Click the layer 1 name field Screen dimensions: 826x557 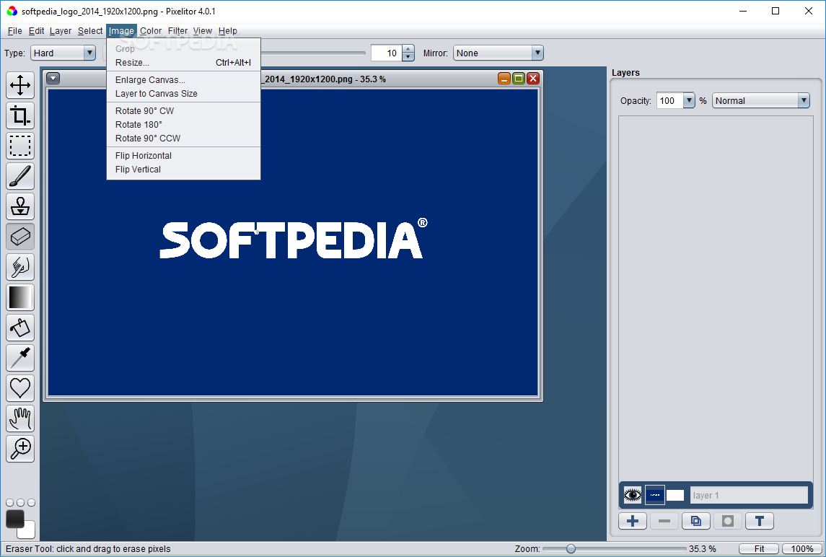coord(749,495)
